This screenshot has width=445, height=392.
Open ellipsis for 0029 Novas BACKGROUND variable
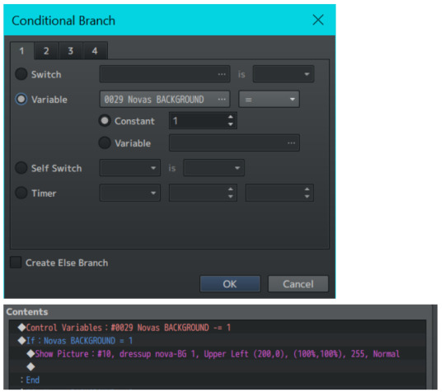222,100
